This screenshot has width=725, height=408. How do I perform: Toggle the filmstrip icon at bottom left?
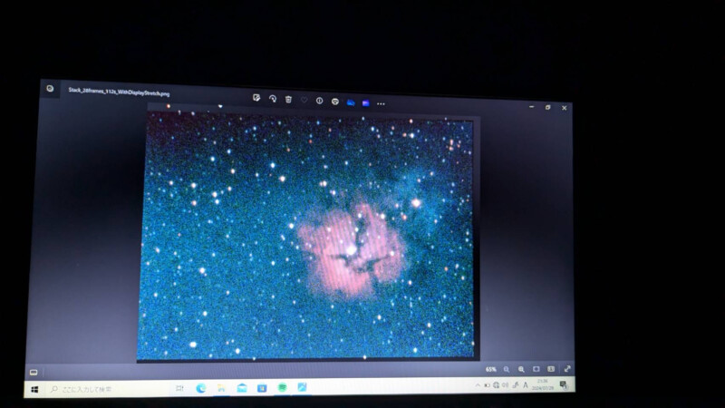point(34,372)
